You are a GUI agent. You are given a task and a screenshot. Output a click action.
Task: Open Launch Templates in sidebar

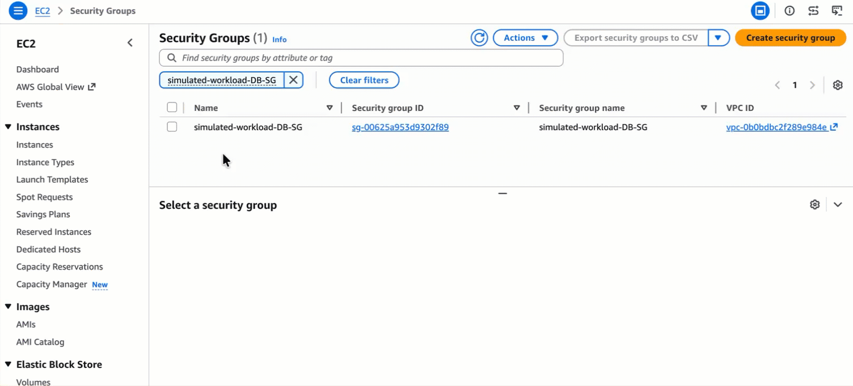(x=52, y=179)
